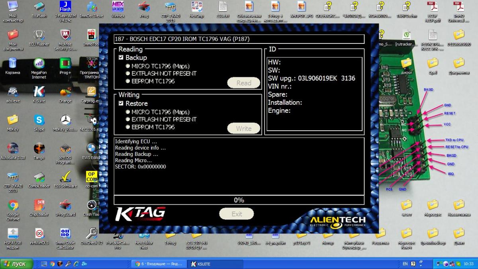The image size is (478, 269).
Task: Launch McAfee Security Scan icon
Action: pyautogui.click(x=65, y=40)
